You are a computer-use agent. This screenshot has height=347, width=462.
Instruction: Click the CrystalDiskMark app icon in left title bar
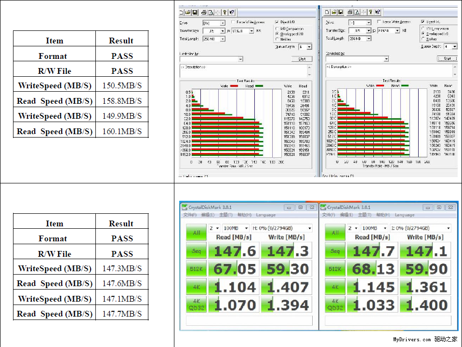tap(184, 208)
